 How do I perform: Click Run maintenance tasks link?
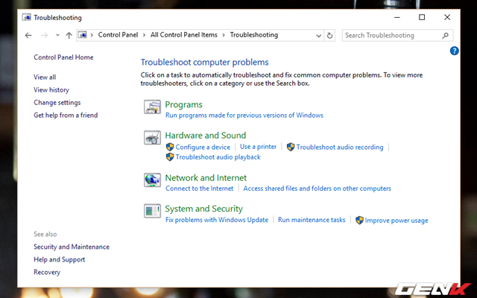pyautogui.click(x=312, y=220)
